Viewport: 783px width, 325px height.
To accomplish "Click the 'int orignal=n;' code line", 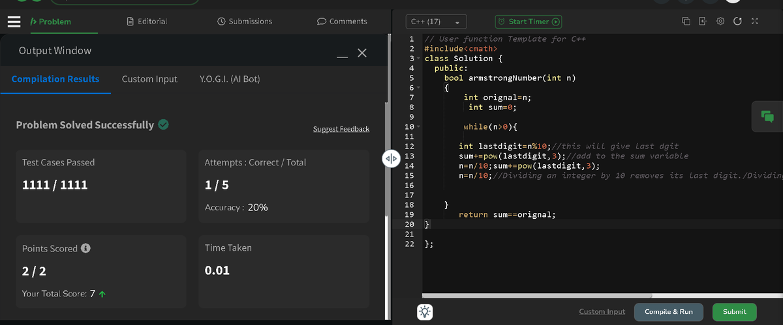I will coord(498,97).
